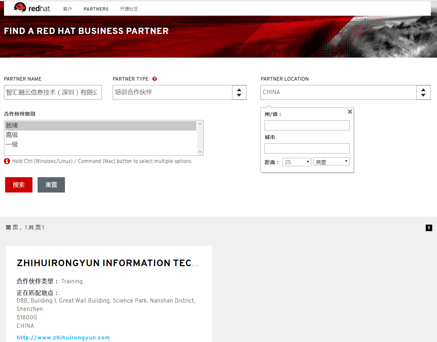Close the location popup with X icon
Viewport: 437px width, 342px height.
tap(350, 112)
